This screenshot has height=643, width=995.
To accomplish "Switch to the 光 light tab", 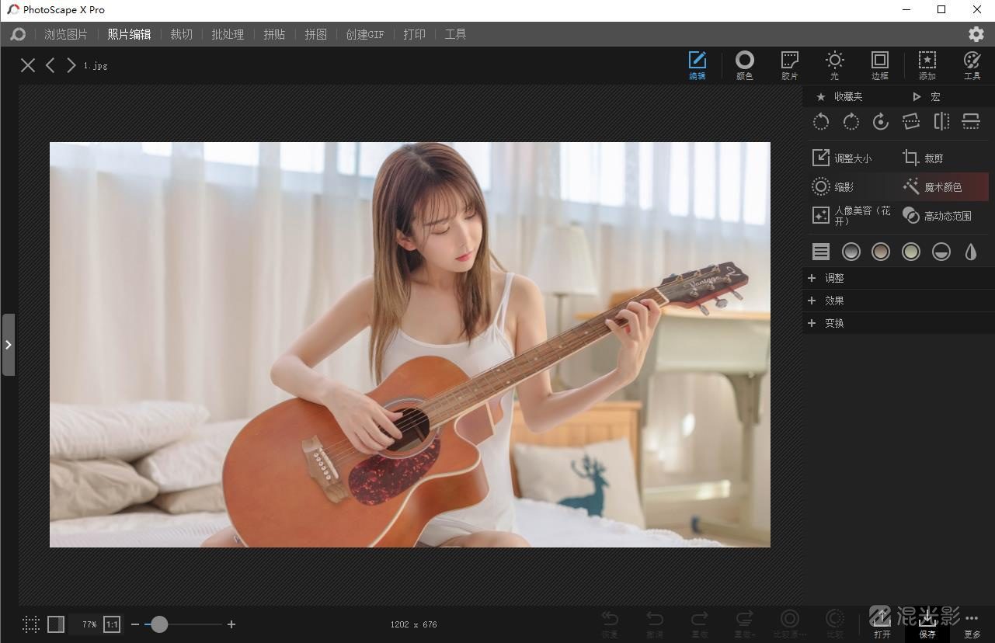I will 835,65.
